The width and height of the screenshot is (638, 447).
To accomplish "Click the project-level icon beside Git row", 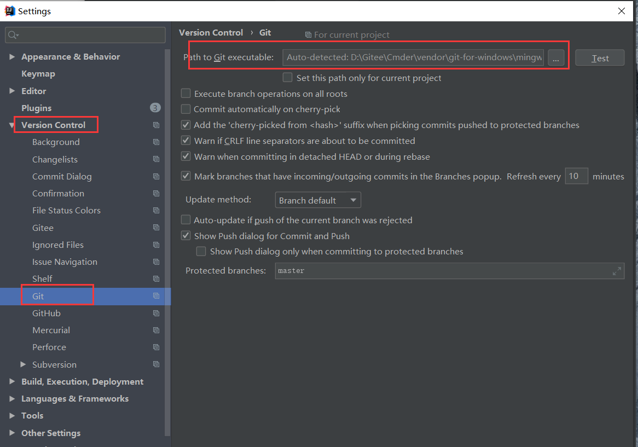I will pos(156,296).
